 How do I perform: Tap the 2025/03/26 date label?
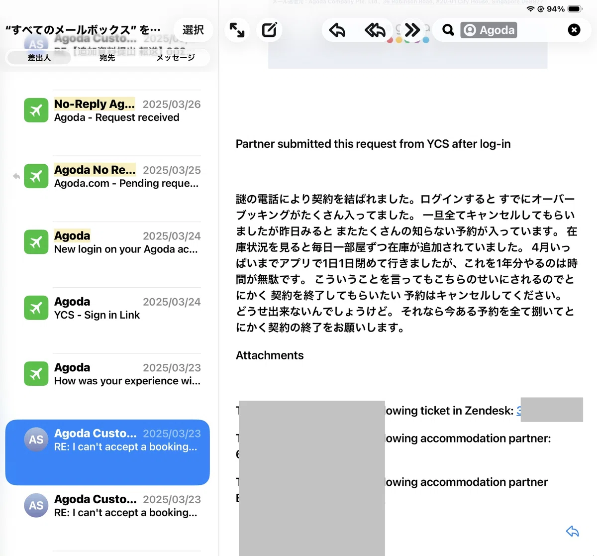click(x=172, y=105)
